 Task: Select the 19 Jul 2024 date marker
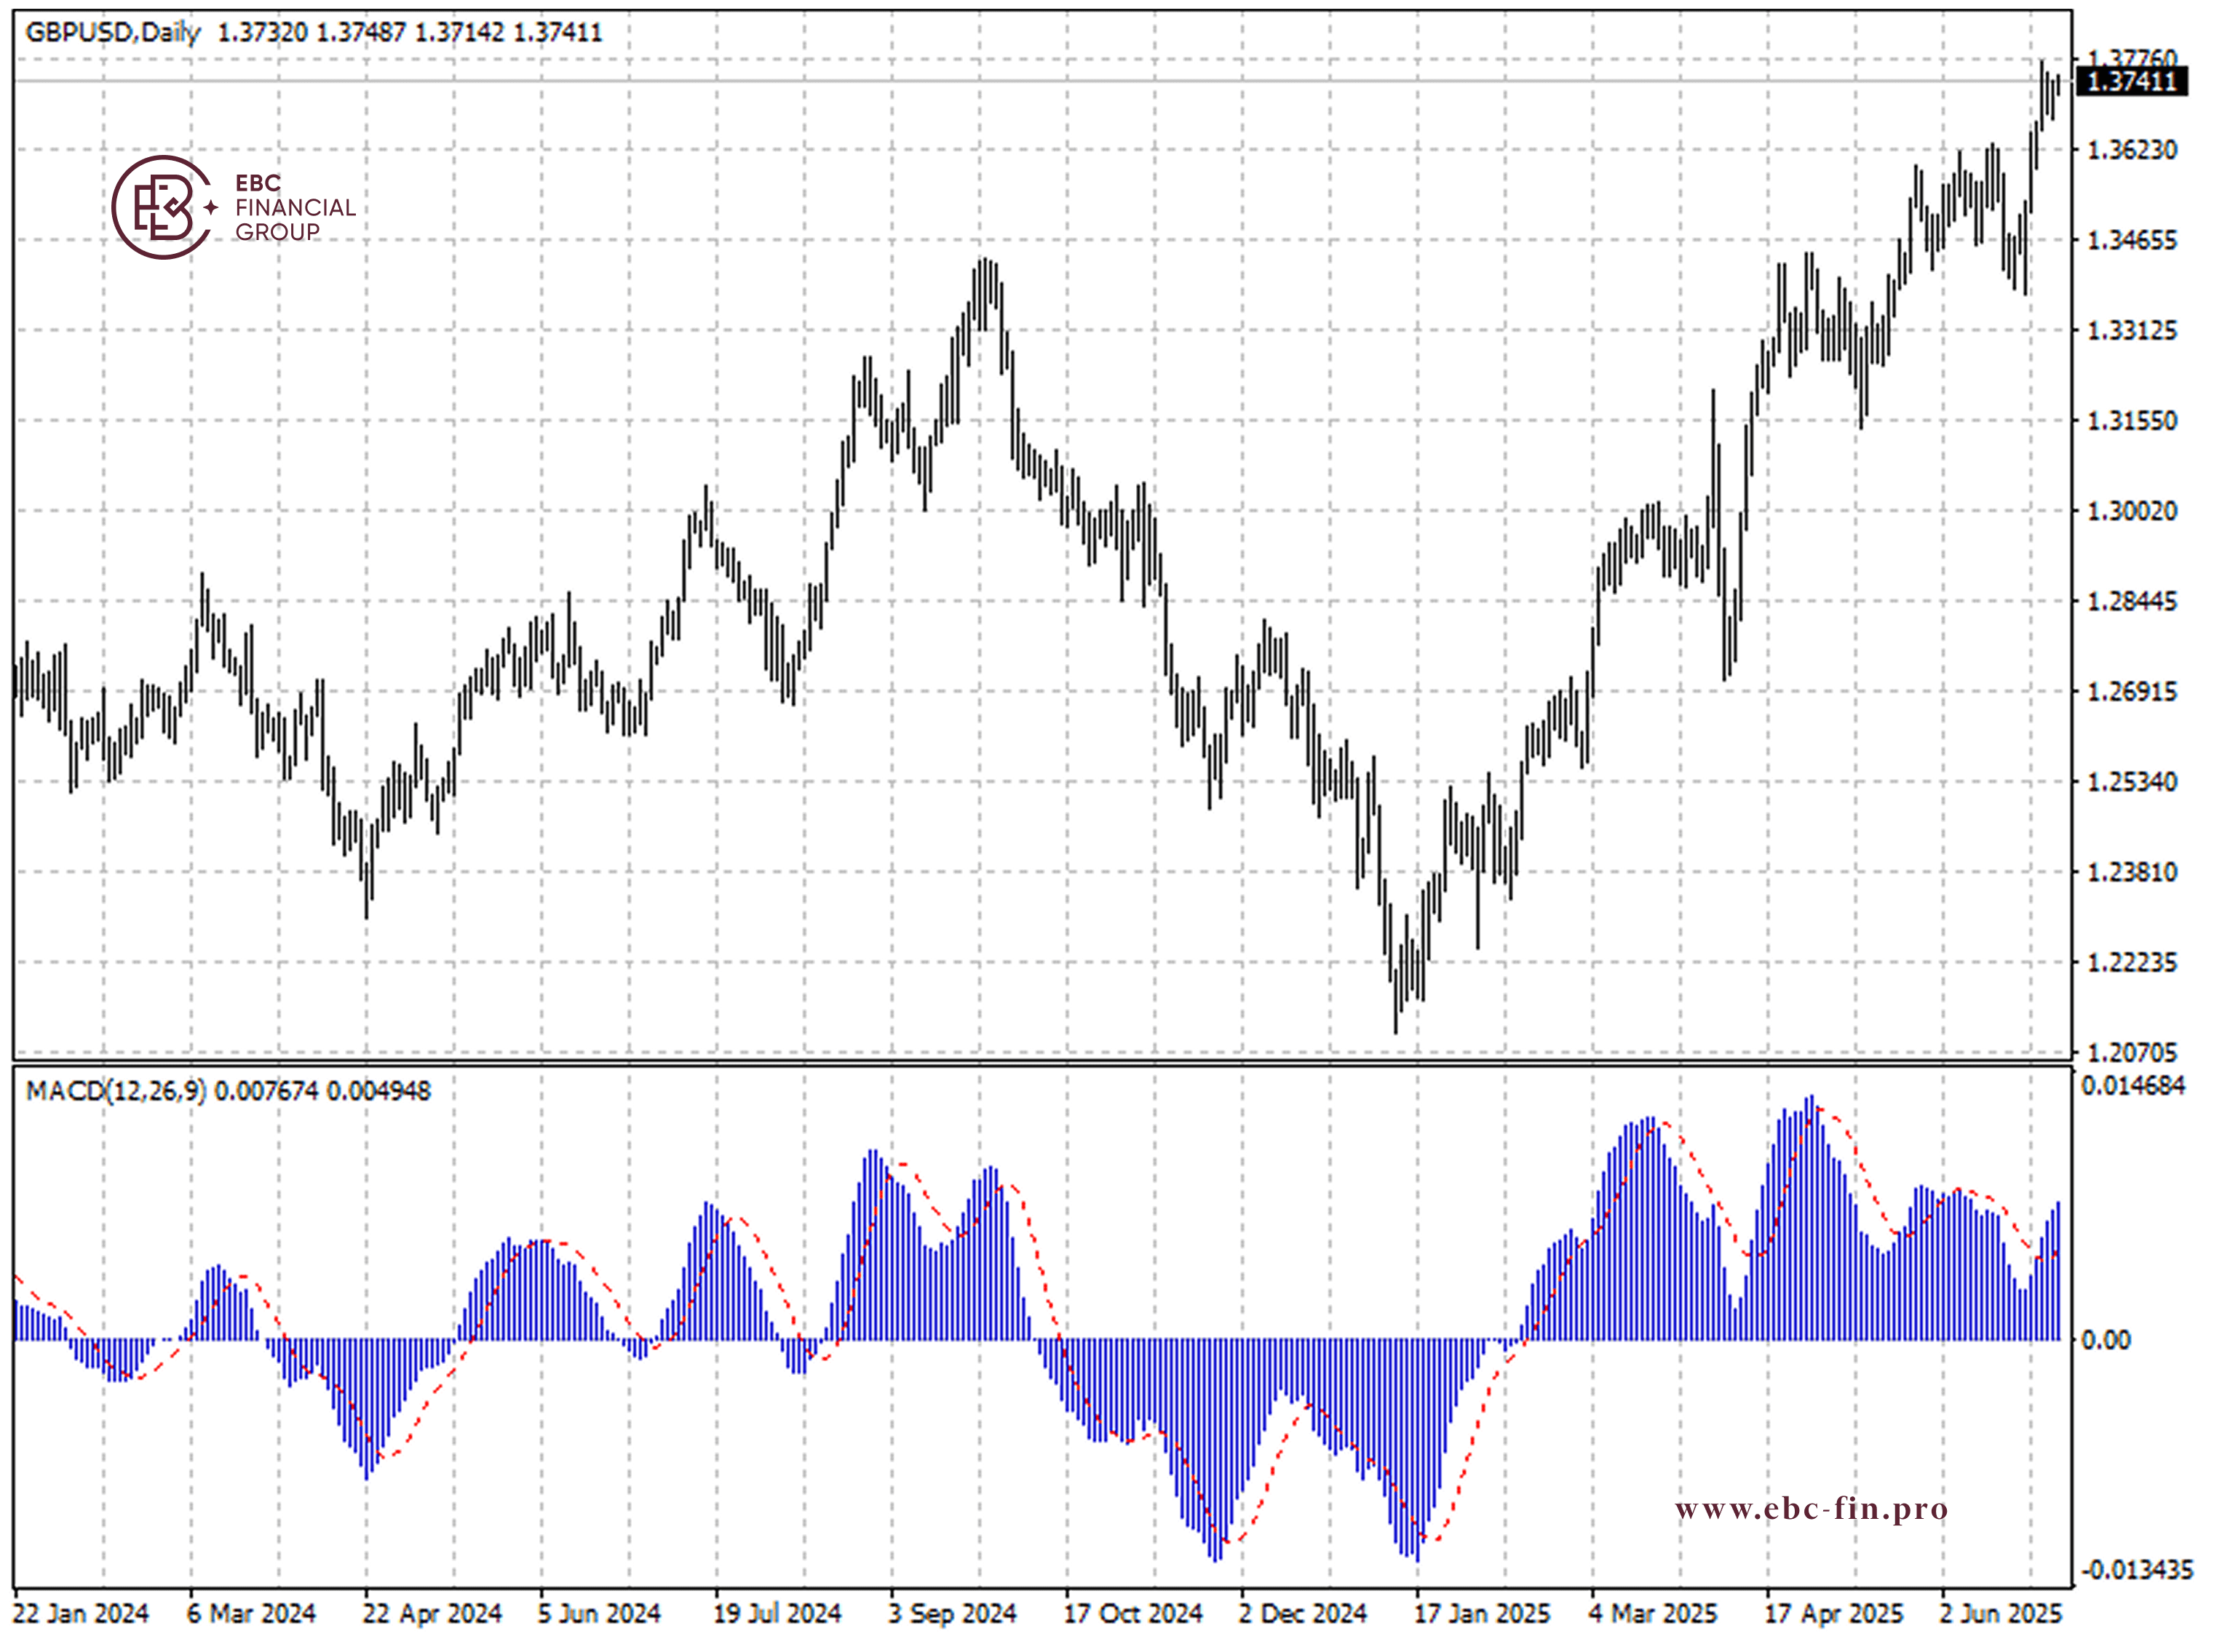pyautogui.click(x=777, y=1614)
